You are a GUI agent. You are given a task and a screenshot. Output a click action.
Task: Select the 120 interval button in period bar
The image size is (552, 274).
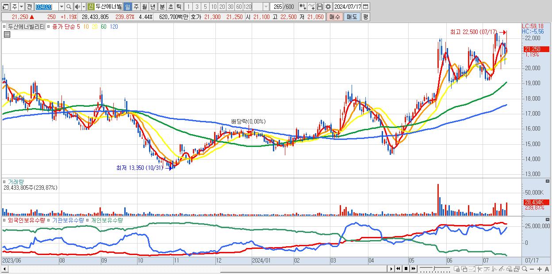point(248,7)
